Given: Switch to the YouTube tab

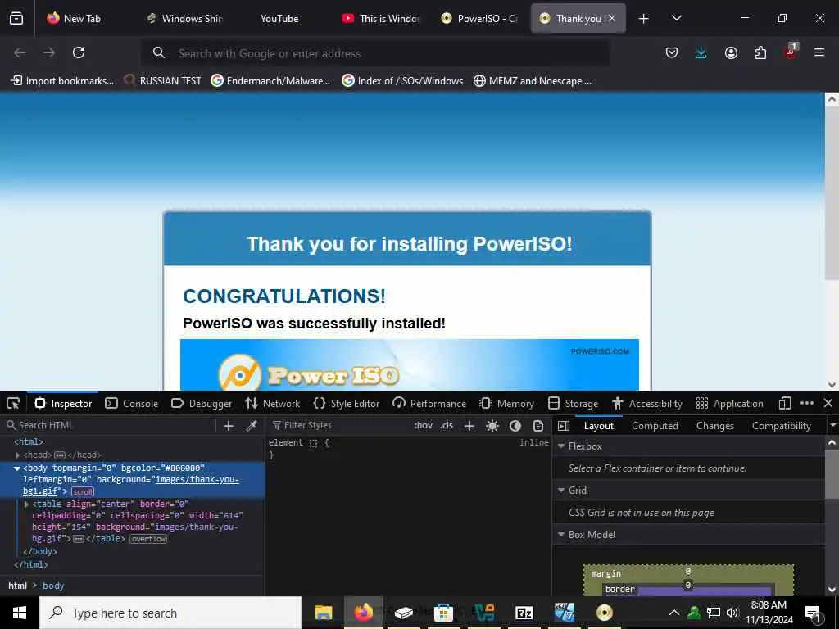Looking at the screenshot, I should (x=279, y=19).
